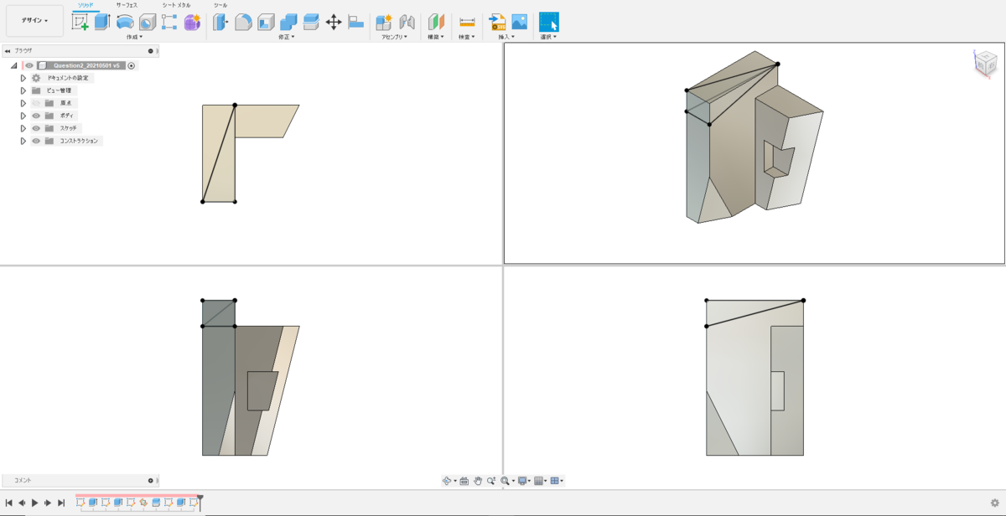Jump to the timeline end
1006x516 pixels.
click(61, 503)
